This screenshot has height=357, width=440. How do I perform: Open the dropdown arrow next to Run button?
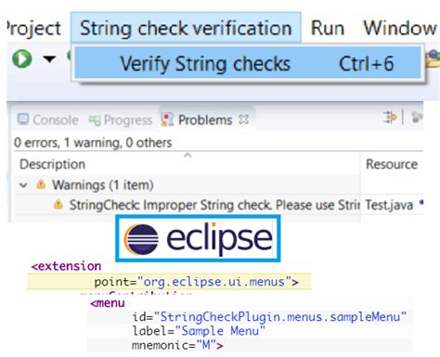click(49, 58)
